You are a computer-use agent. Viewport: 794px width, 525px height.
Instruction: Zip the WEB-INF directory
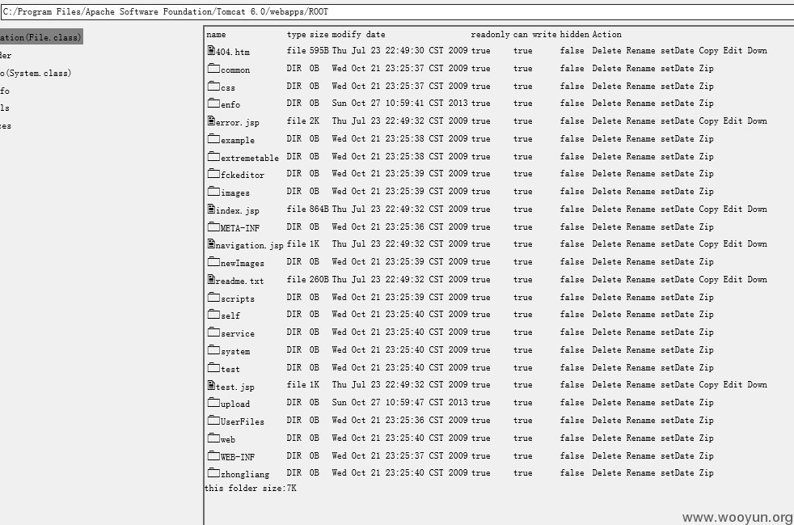click(x=706, y=455)
